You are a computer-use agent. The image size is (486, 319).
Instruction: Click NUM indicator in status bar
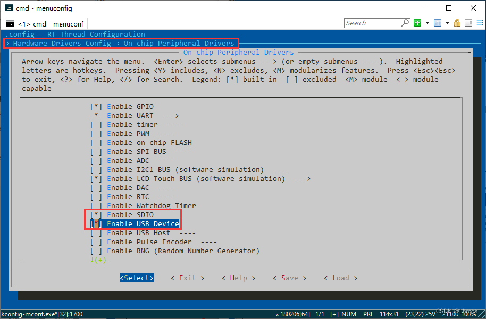(349, 314)
